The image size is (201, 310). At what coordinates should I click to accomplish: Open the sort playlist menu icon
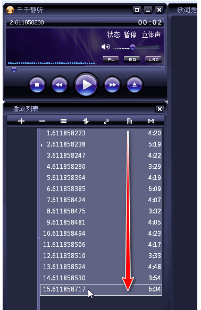pyautogui.click(x=86, y=121)
